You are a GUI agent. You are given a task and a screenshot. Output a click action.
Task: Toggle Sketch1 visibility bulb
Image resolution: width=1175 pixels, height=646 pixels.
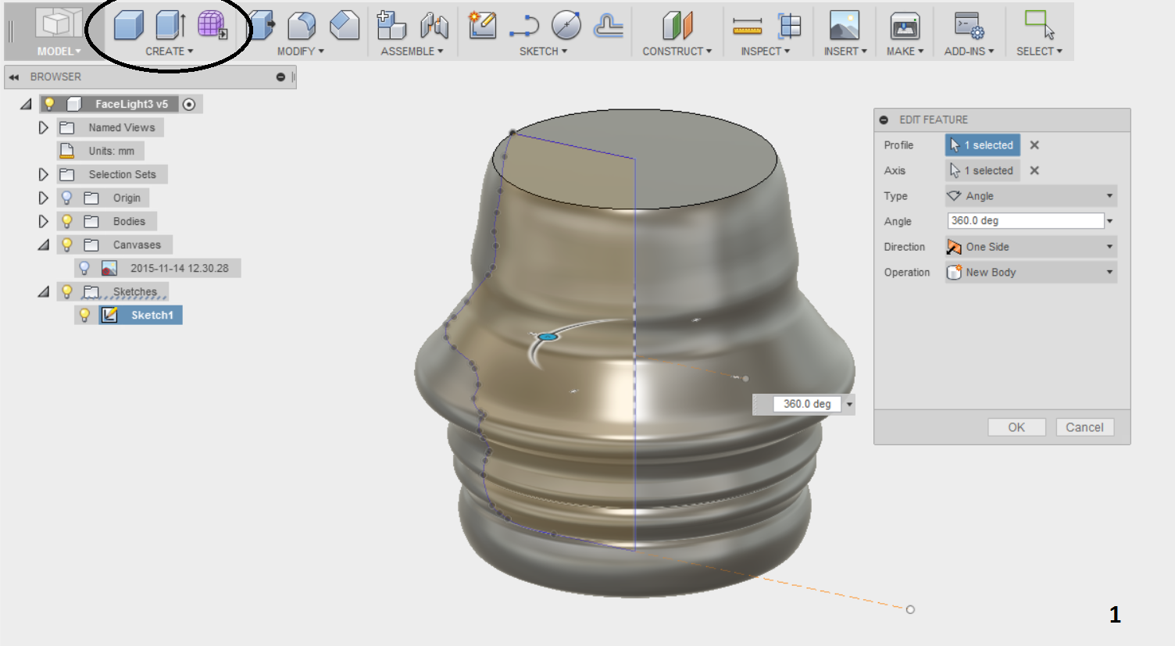(84, 315)
